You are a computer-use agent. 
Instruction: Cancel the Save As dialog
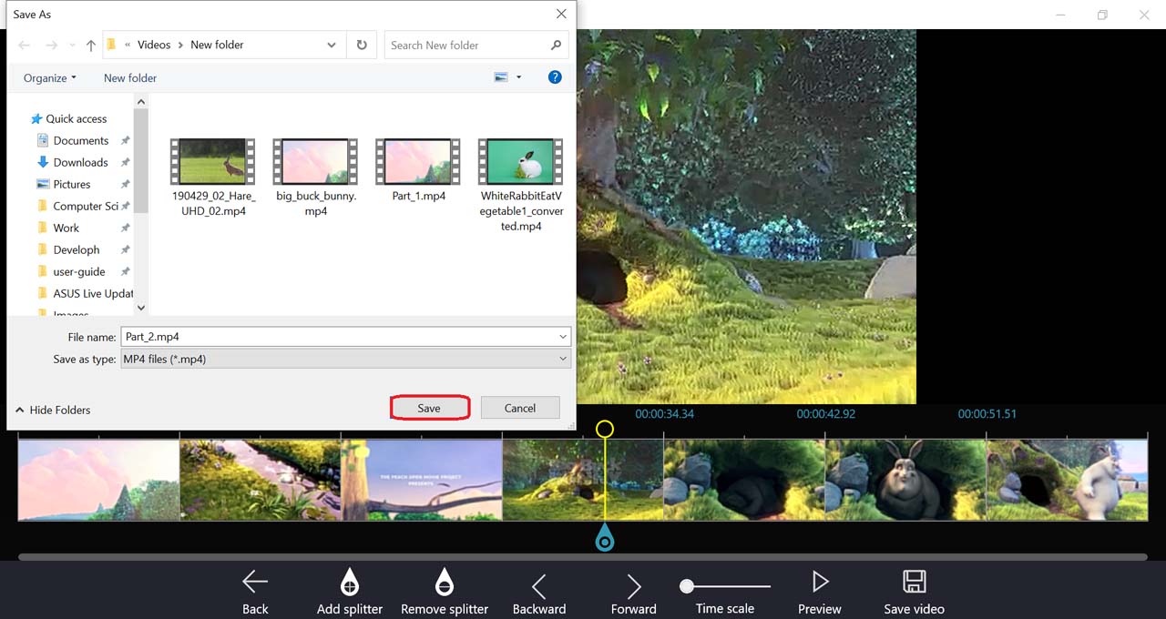pyautogui.click(x=519, y=408)
